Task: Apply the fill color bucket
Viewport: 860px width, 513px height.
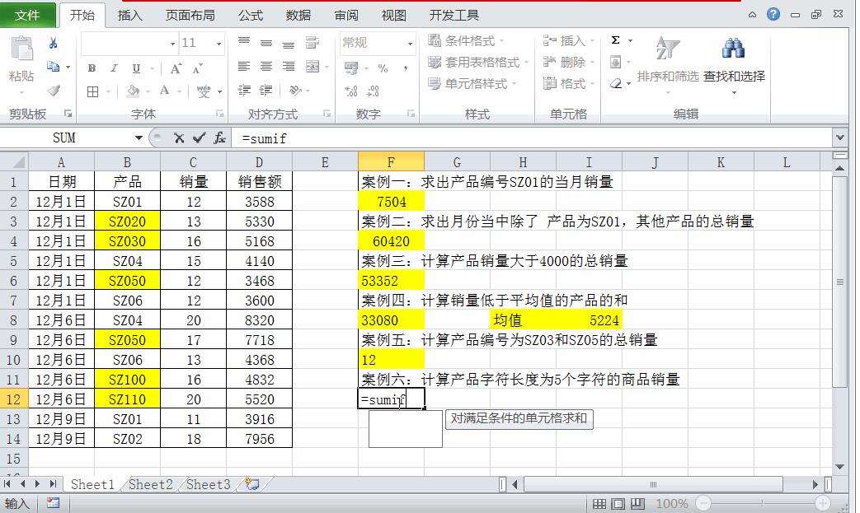Action: point(133,91)
